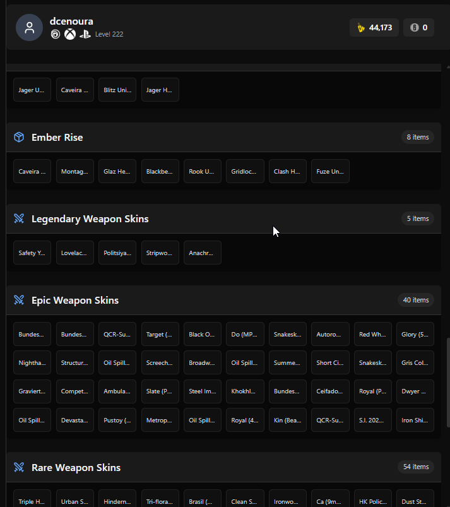Click the crossed-swords icon for Rare Weapon Skins

[x=19, y=467]
